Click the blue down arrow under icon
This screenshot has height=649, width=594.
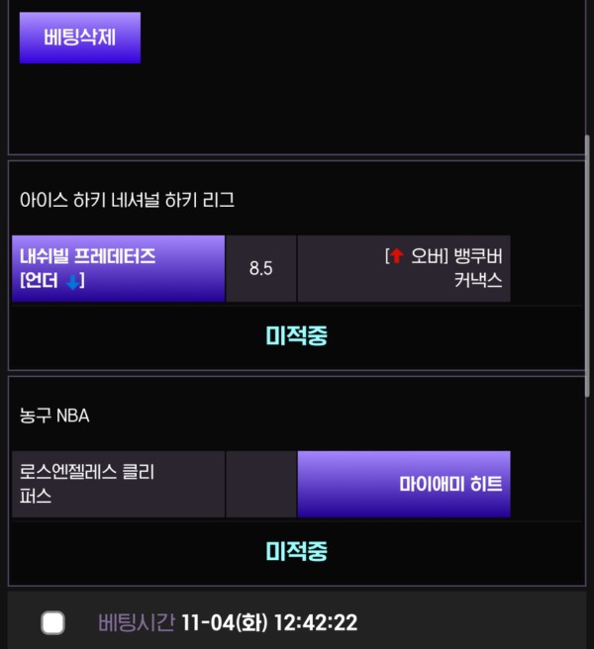click(72, 282)
